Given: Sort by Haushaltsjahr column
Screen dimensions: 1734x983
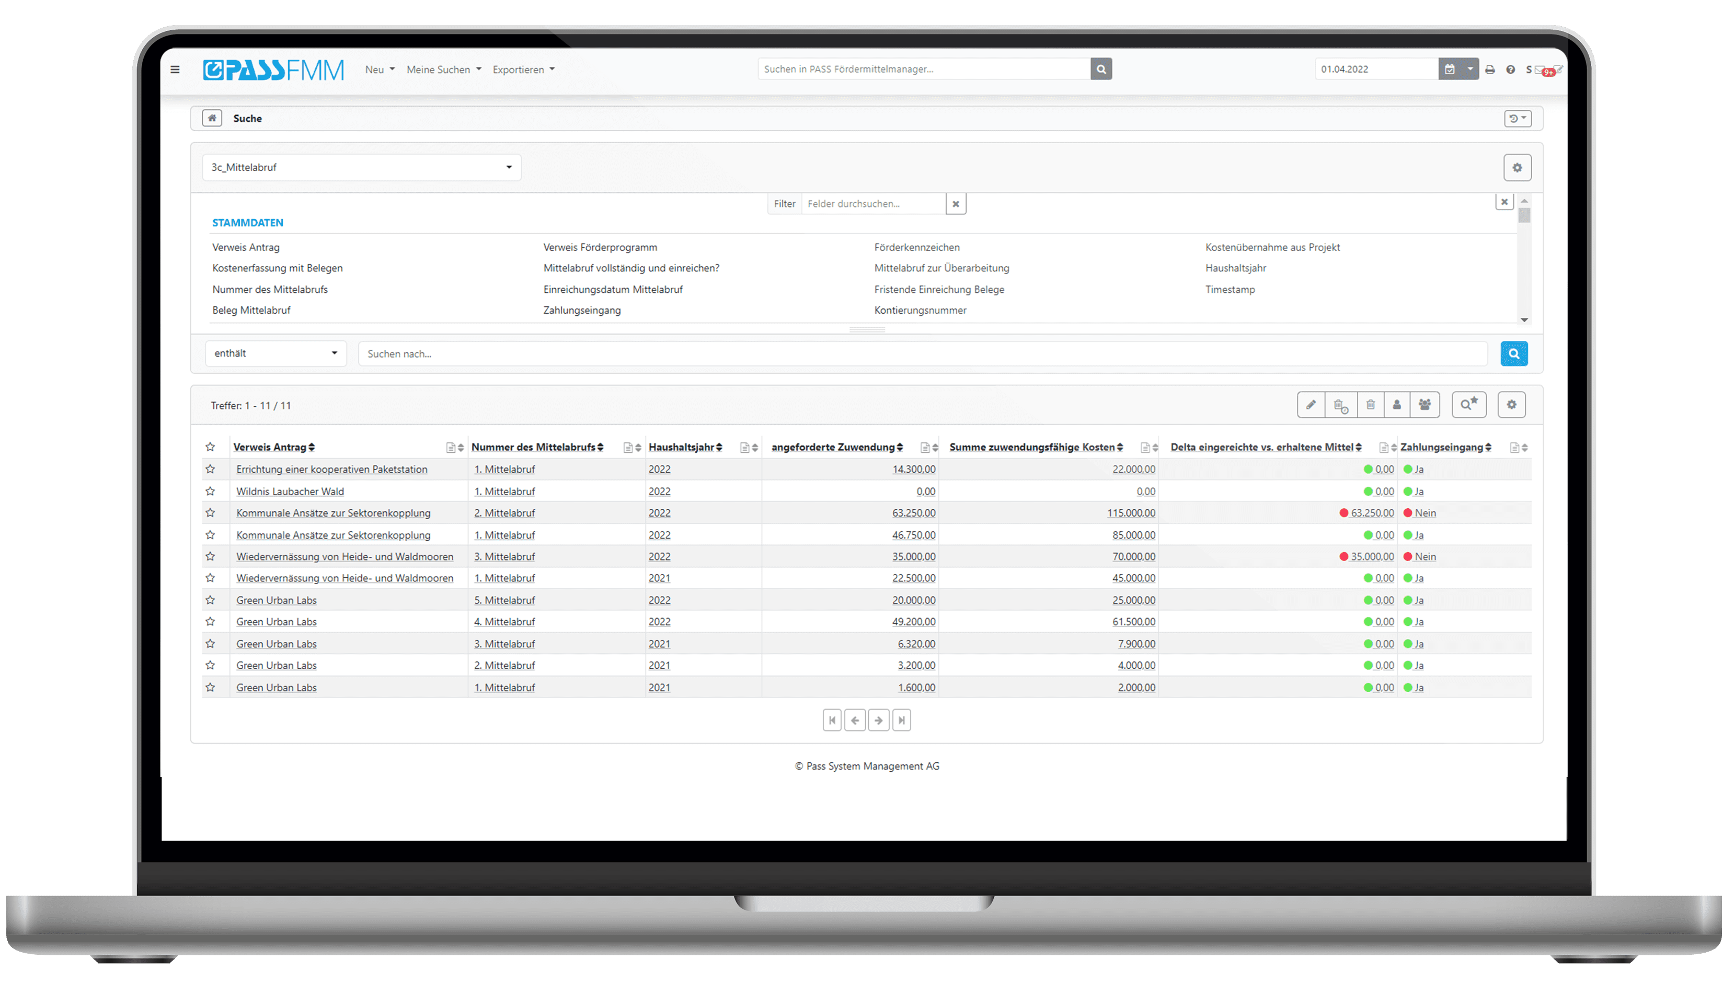Looking at the screenshot, I should point(686,447).
